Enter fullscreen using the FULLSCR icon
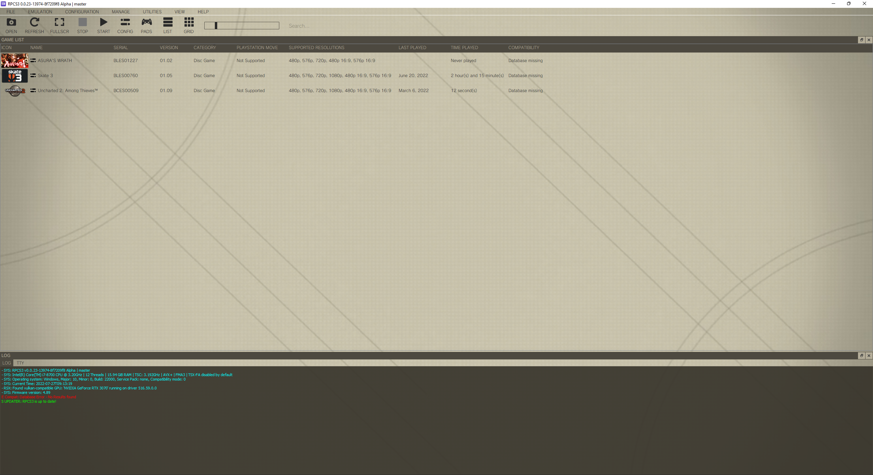Image resolution: width=873 pixels, height=475 pixels. 59,25
